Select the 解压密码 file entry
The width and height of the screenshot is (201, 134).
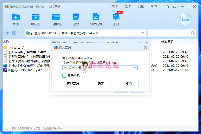coord(26,56)
